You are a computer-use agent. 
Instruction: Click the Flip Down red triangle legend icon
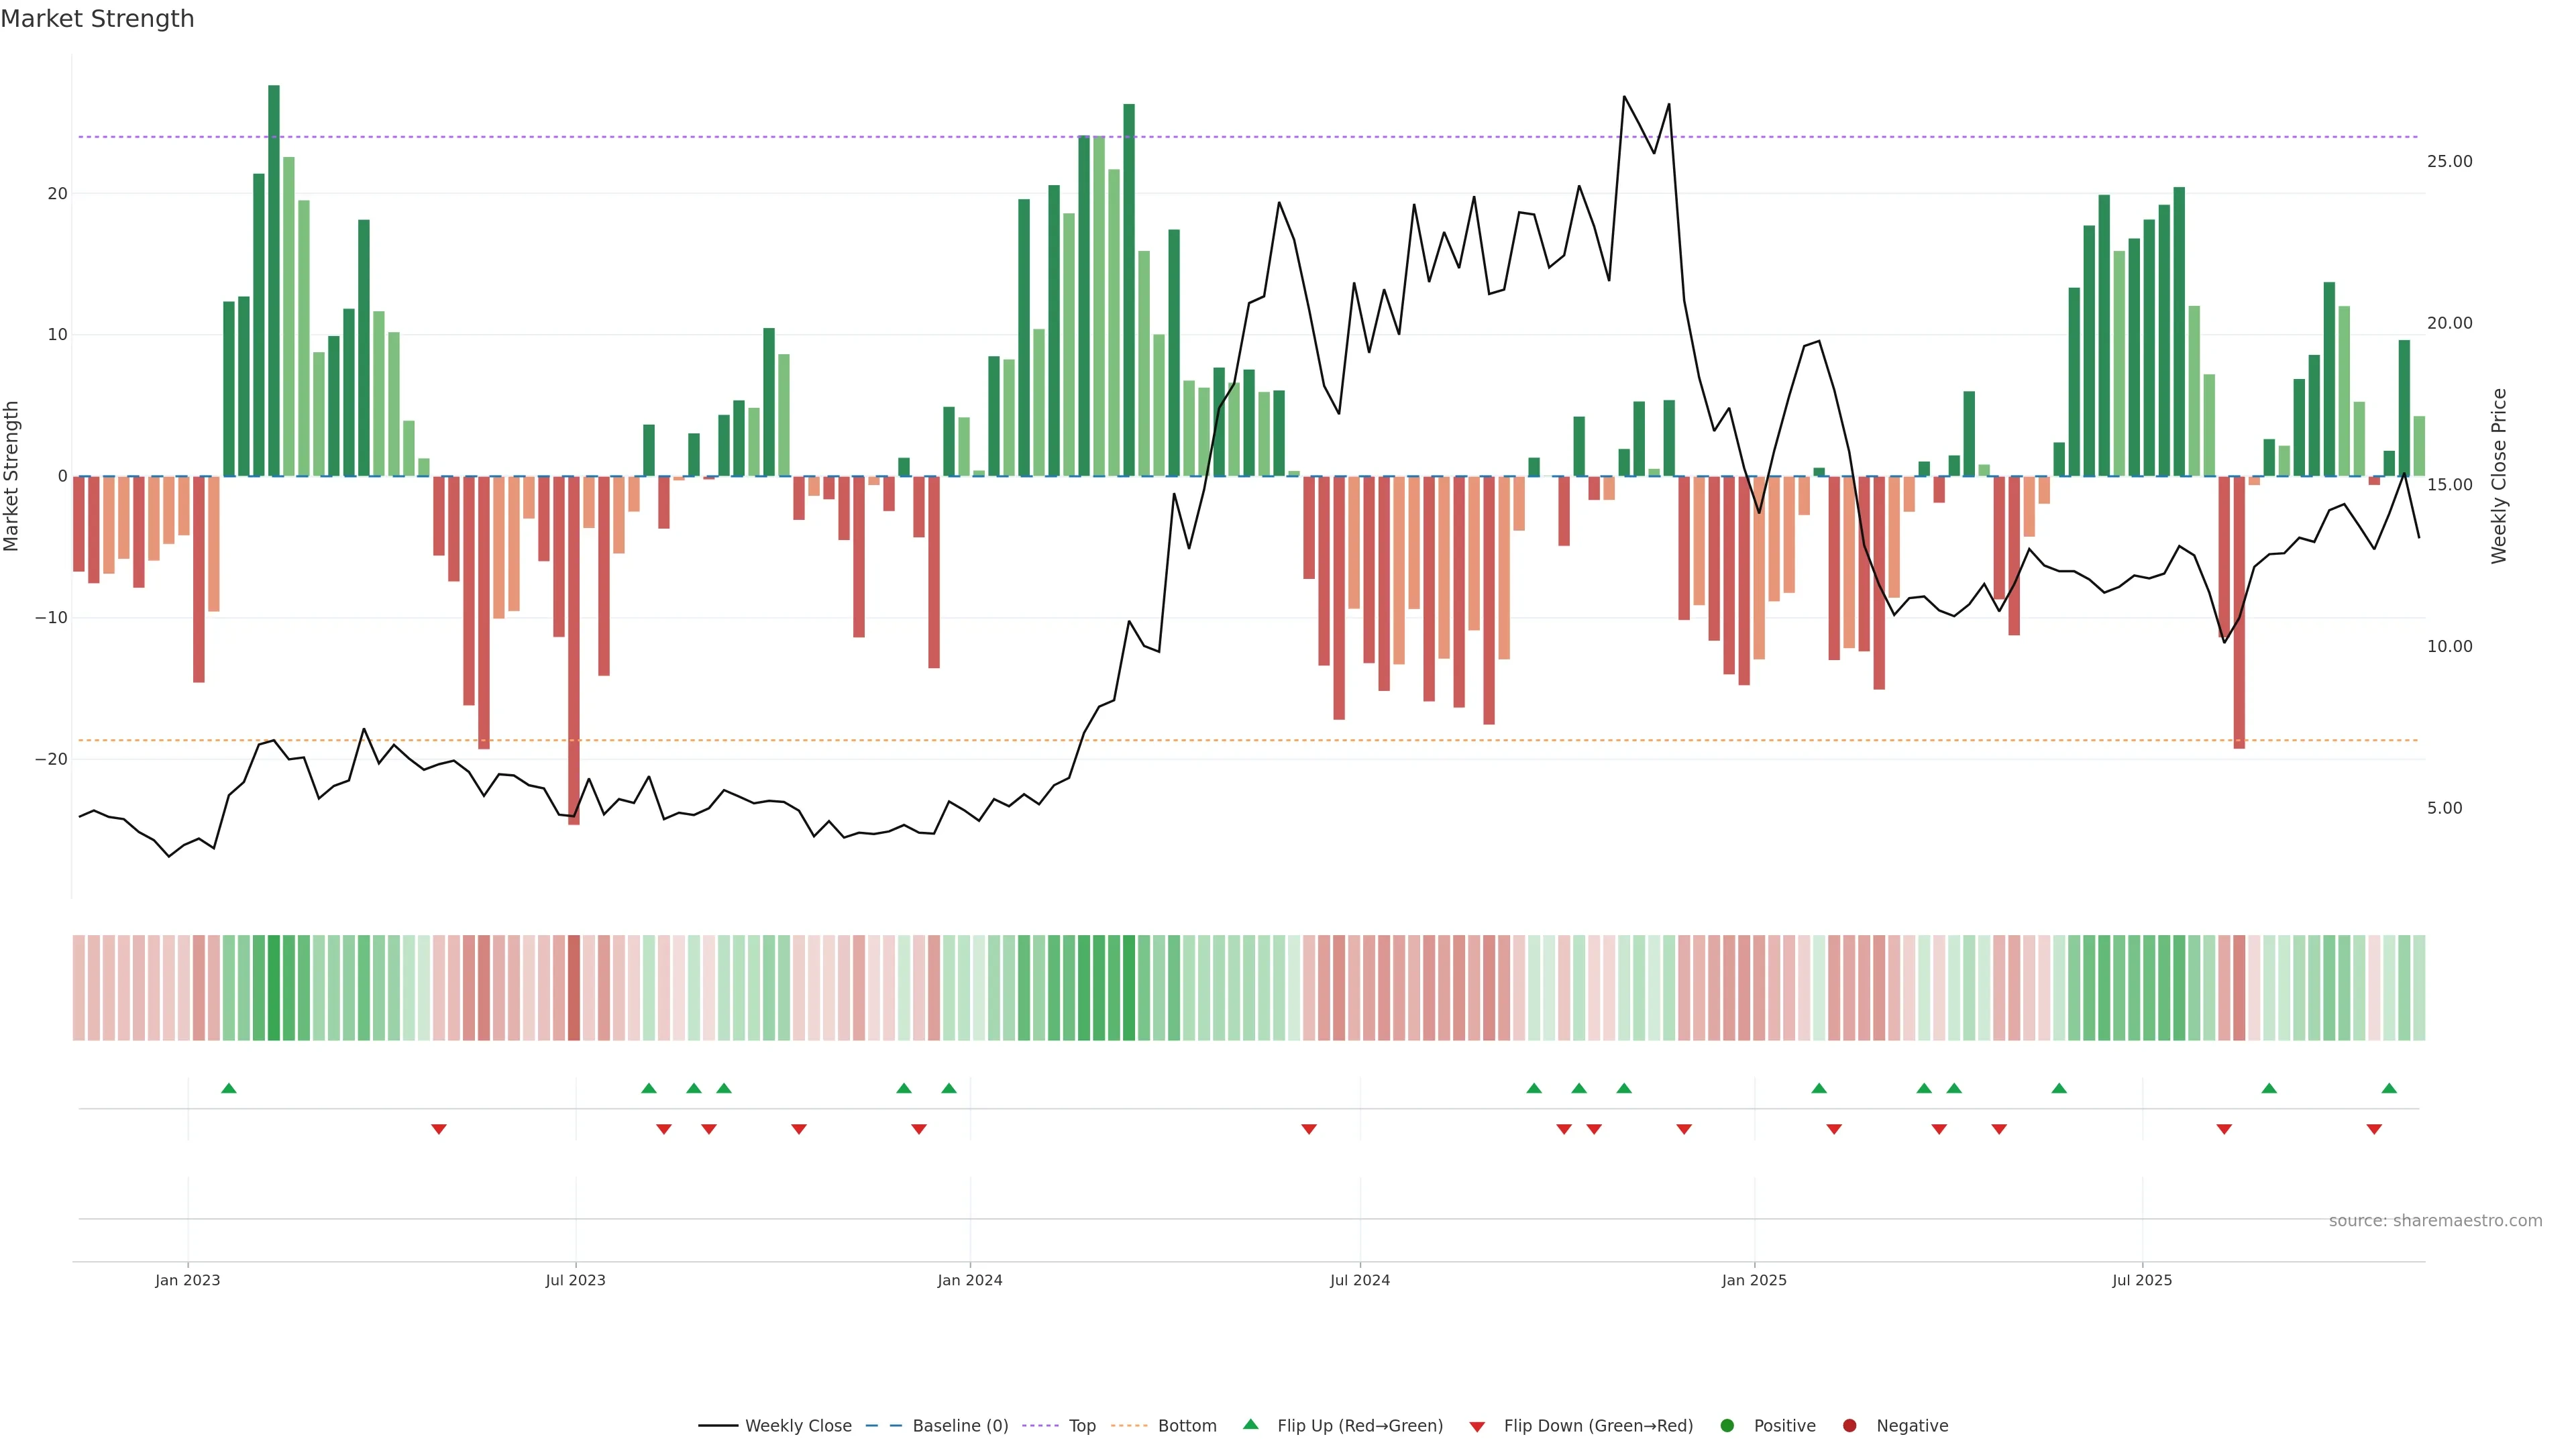pos(1477,1426)
